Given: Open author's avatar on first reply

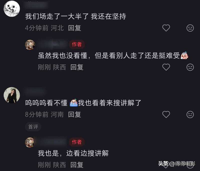Looking at the screenshot, I should (30, 45).
